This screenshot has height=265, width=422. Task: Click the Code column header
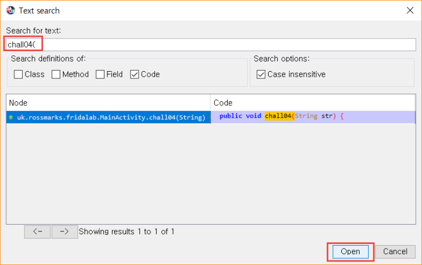[313, 103]
